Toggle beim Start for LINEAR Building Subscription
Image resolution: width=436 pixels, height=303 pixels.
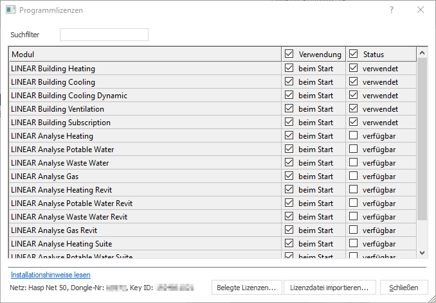289,122
